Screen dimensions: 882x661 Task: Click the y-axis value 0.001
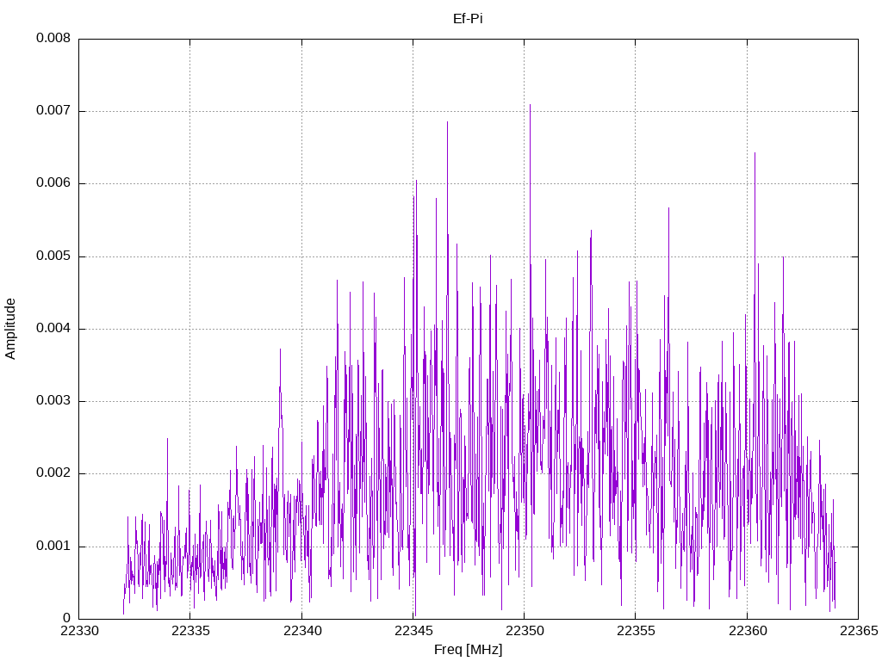tap(53, 547)
